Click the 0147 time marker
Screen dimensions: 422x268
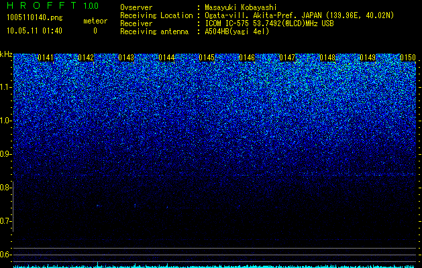287,58
